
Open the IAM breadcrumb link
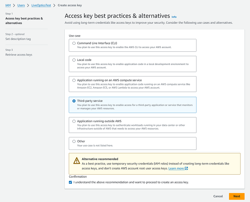8,5
